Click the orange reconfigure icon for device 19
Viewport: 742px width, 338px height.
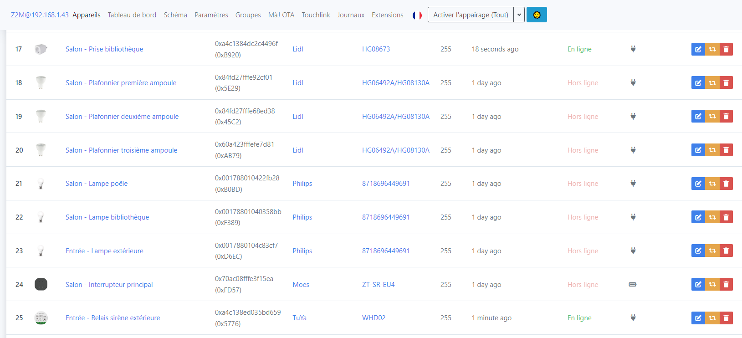712,117
